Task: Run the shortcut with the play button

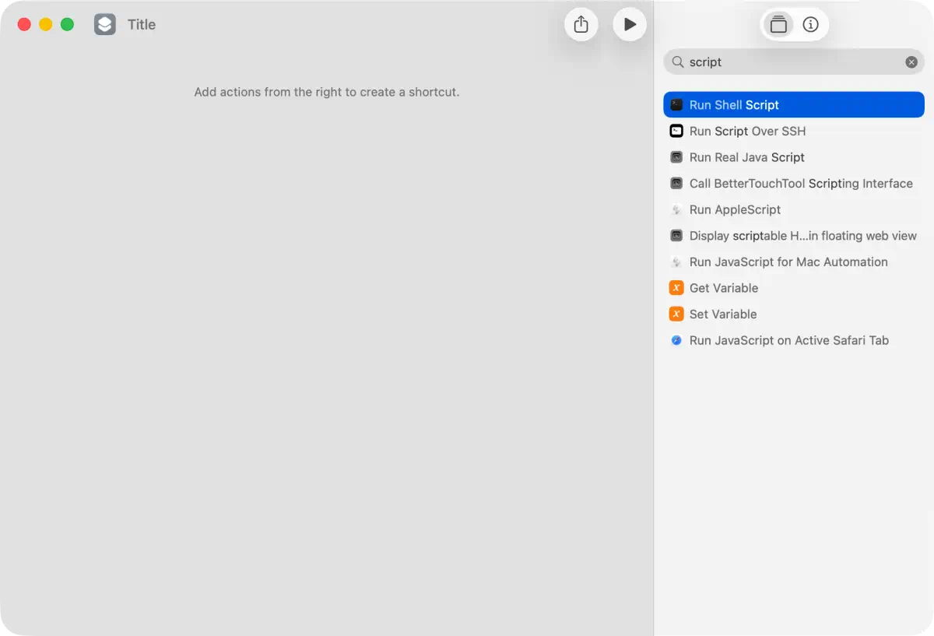Action: (630, 24)
